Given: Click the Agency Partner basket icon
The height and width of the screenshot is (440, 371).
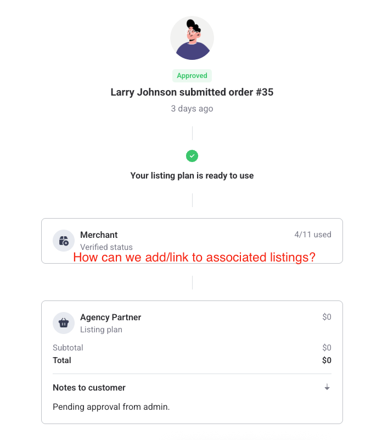Looking at the screenshot, I should point(64,323).
